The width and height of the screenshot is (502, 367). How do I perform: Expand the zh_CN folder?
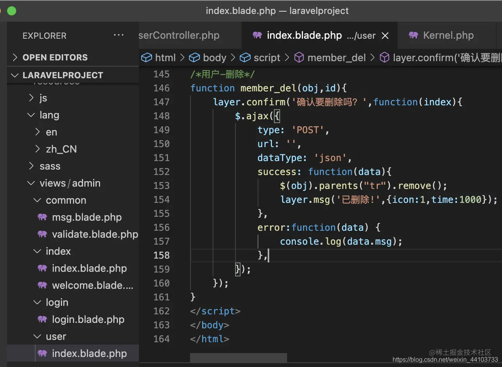click(x=38, y=149)
